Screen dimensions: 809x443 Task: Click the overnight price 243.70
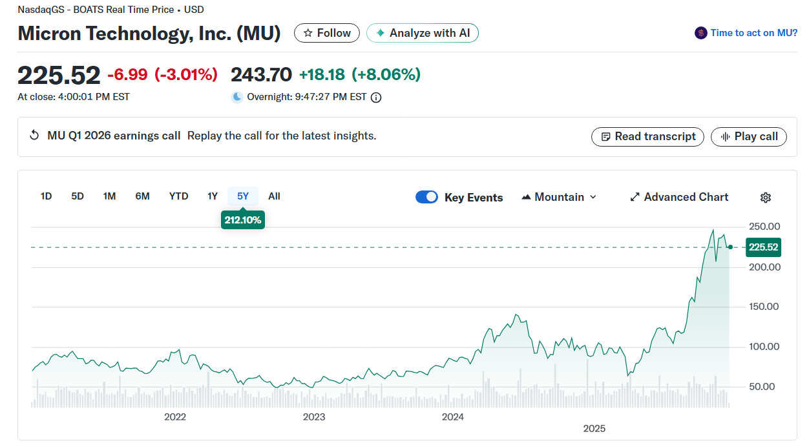click(262, 75)
